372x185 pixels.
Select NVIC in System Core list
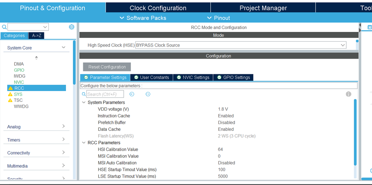pos(19,82)
